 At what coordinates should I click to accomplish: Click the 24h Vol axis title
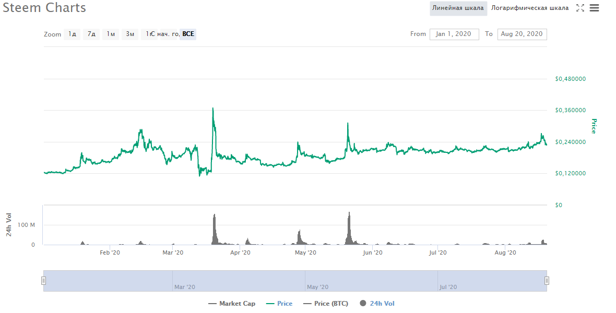[x=9, y=225]
